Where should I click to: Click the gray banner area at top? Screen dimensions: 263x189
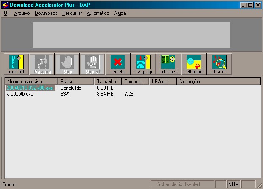click(x=131, y=35)
